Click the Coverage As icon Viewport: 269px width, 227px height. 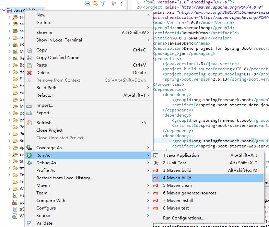pyautogui.click(x=29, y=147)
